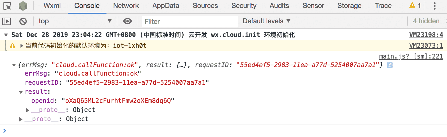Clear the console with the ban icon
Viewport: 447px width, 137px height.
[23, 21]
